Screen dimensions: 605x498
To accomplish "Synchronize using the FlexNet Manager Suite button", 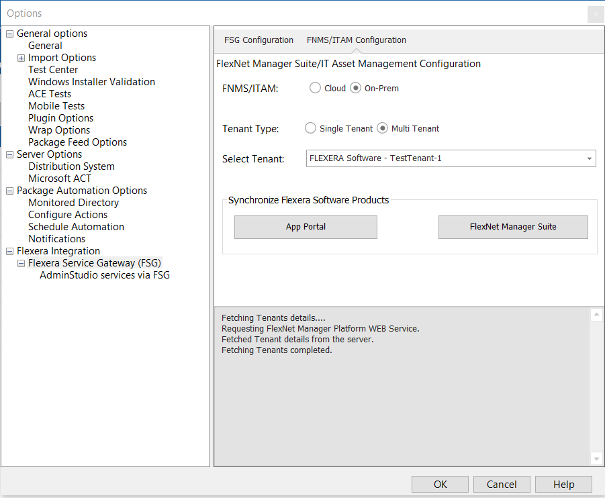I will pyautogui.click(x=513, y=227).
